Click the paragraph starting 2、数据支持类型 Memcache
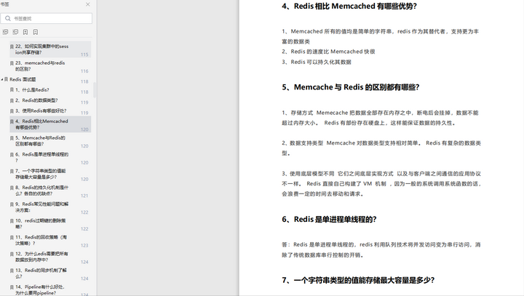Image resolution: width=524 pixels, height=296 pixels. click(x=381, y=148)
